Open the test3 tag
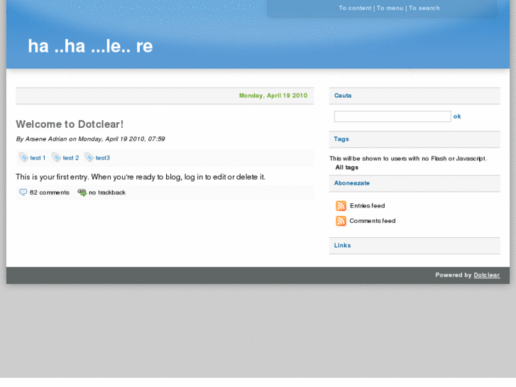The width and height of the screenshot is (516, 387). click(x=102, y=158)
